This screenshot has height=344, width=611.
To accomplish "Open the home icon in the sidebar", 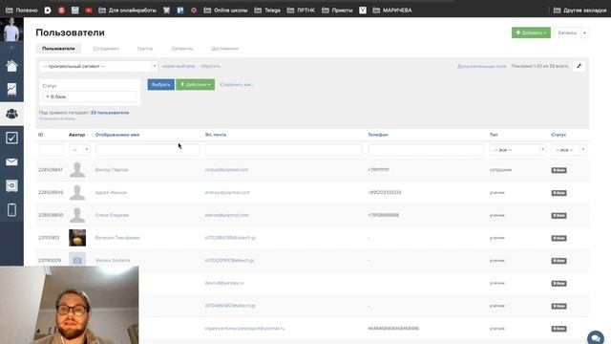I will click(11, 66).
